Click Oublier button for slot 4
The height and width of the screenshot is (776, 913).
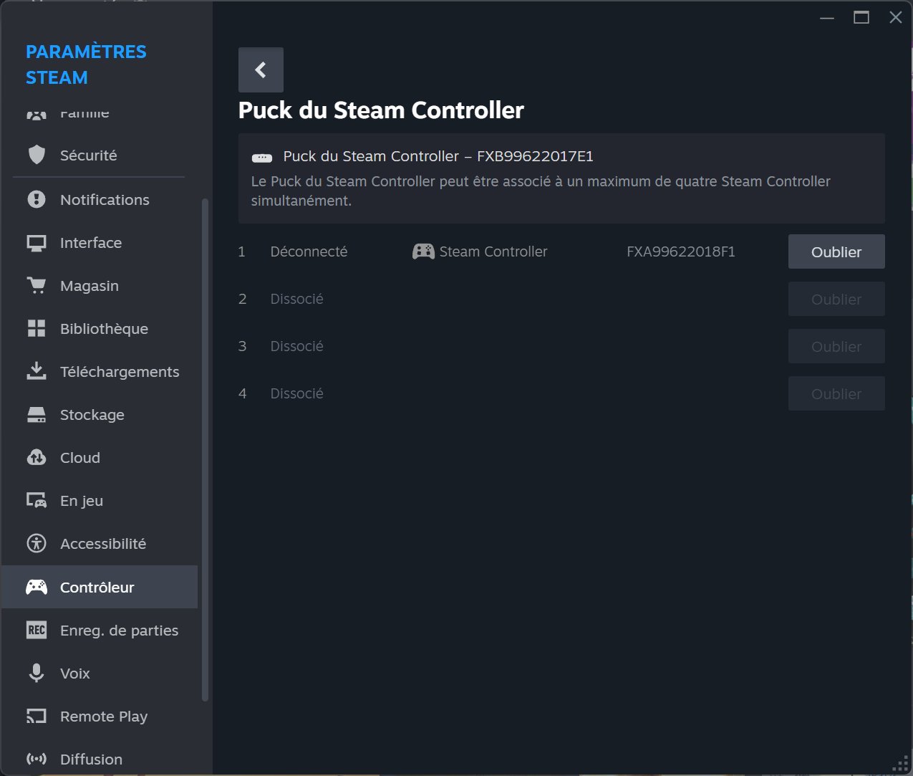coord(836,393)
